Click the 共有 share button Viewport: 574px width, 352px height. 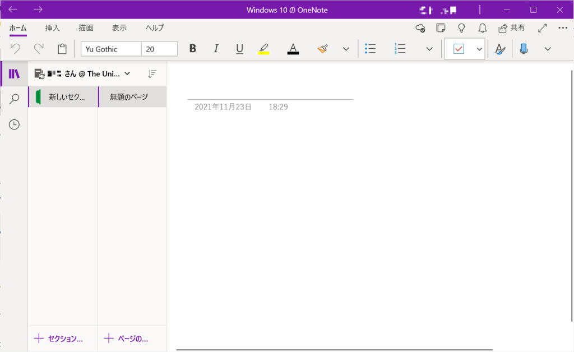click(511, 28)
